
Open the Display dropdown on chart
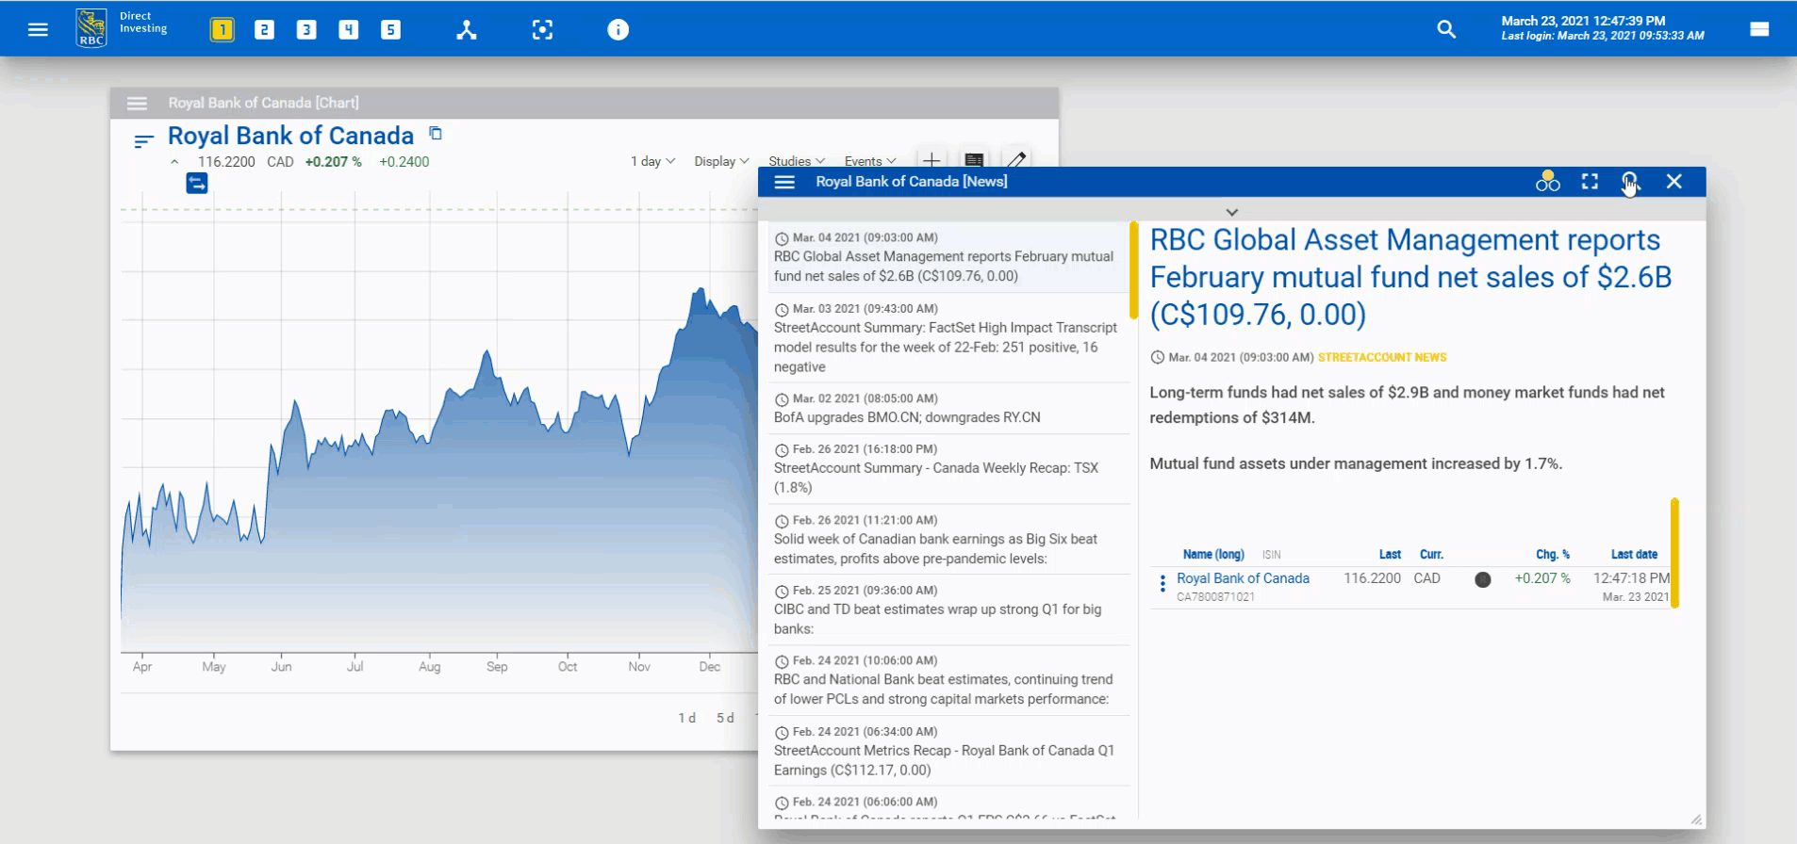(721, 161)
